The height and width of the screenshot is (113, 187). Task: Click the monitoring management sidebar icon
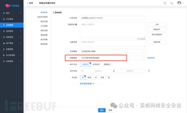pyautogui.click(x=4, y=31)
